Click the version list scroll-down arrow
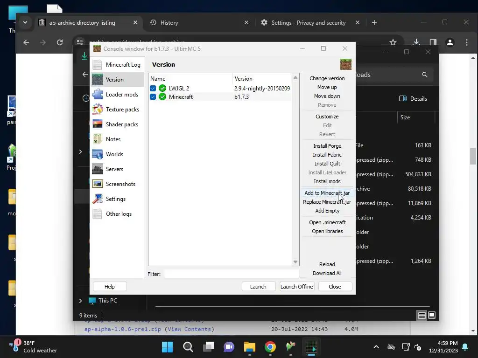The height and width of the screenshot is (358, 478). [x=295, y=262]
